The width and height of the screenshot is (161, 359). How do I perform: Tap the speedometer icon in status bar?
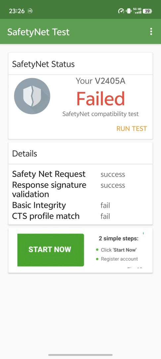(x=121, y=11)
